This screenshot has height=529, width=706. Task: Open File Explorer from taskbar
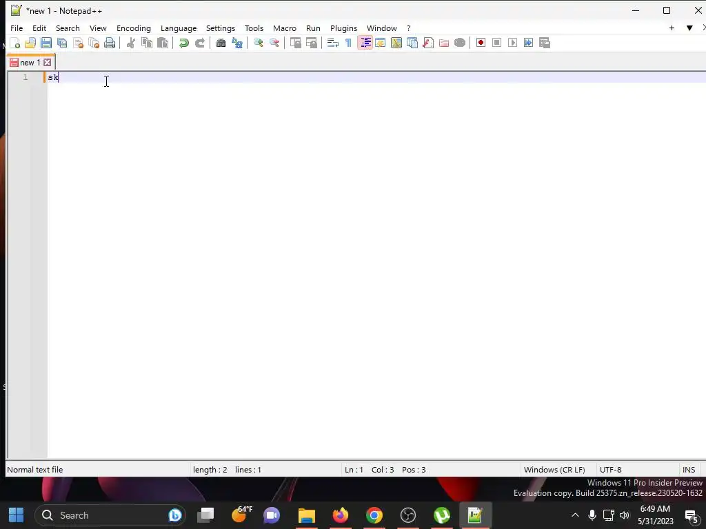click(x=307, y=515)
